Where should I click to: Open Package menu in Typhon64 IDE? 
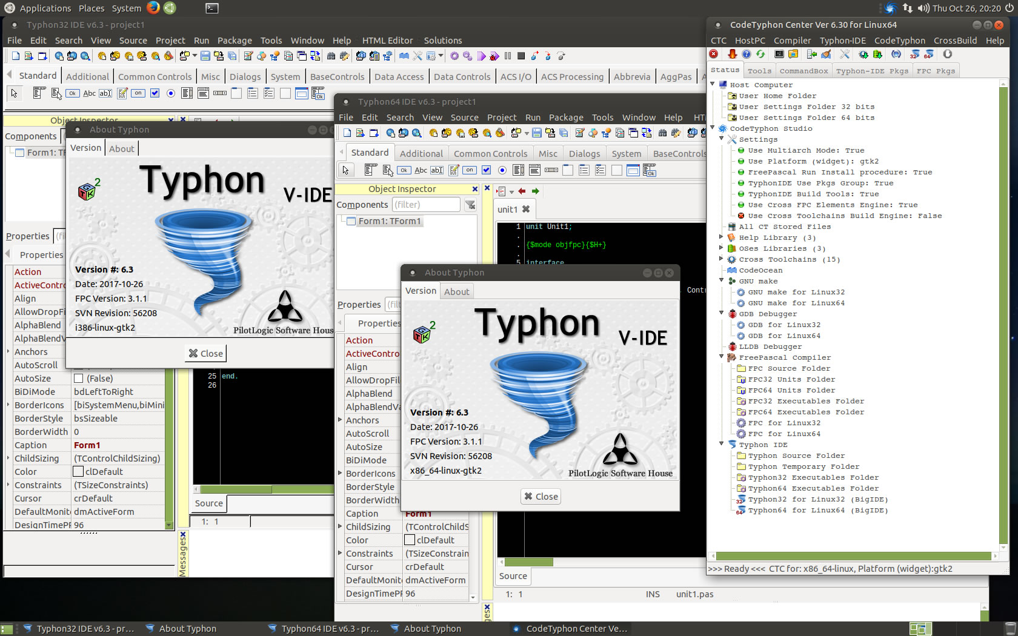[x=566, y=118]
